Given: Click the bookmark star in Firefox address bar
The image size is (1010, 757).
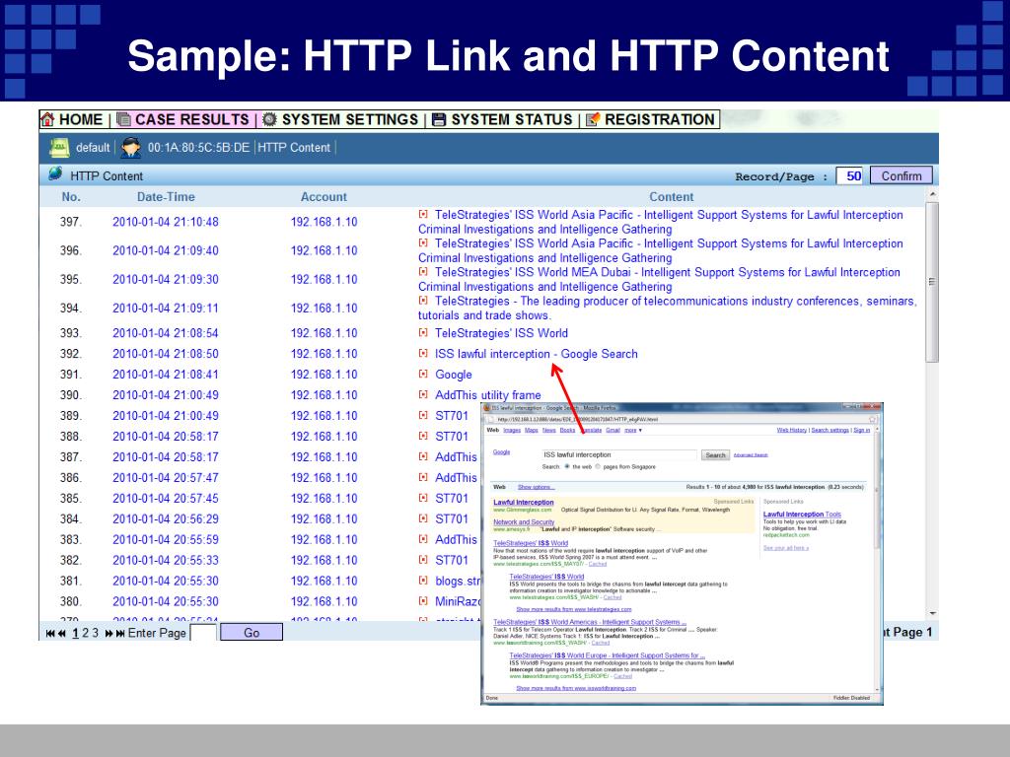Looking at the screenshot, I should pos(872,419).
